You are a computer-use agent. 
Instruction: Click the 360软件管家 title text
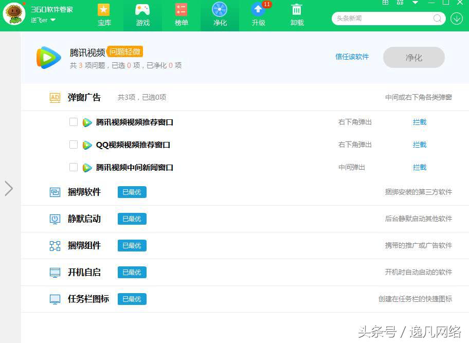(x=52, y=10)
